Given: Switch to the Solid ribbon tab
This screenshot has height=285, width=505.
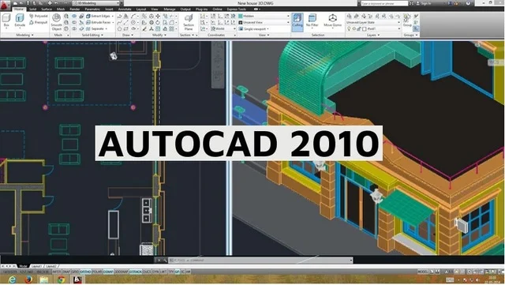Looking at the screenshot, I should click(x=32, y=9).
